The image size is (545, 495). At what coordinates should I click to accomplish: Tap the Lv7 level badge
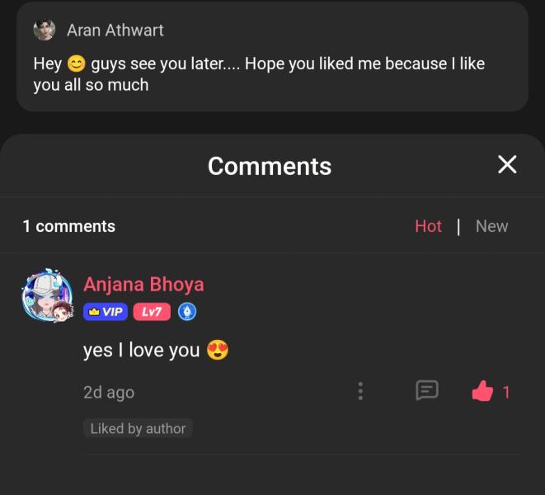pos(152,312)
